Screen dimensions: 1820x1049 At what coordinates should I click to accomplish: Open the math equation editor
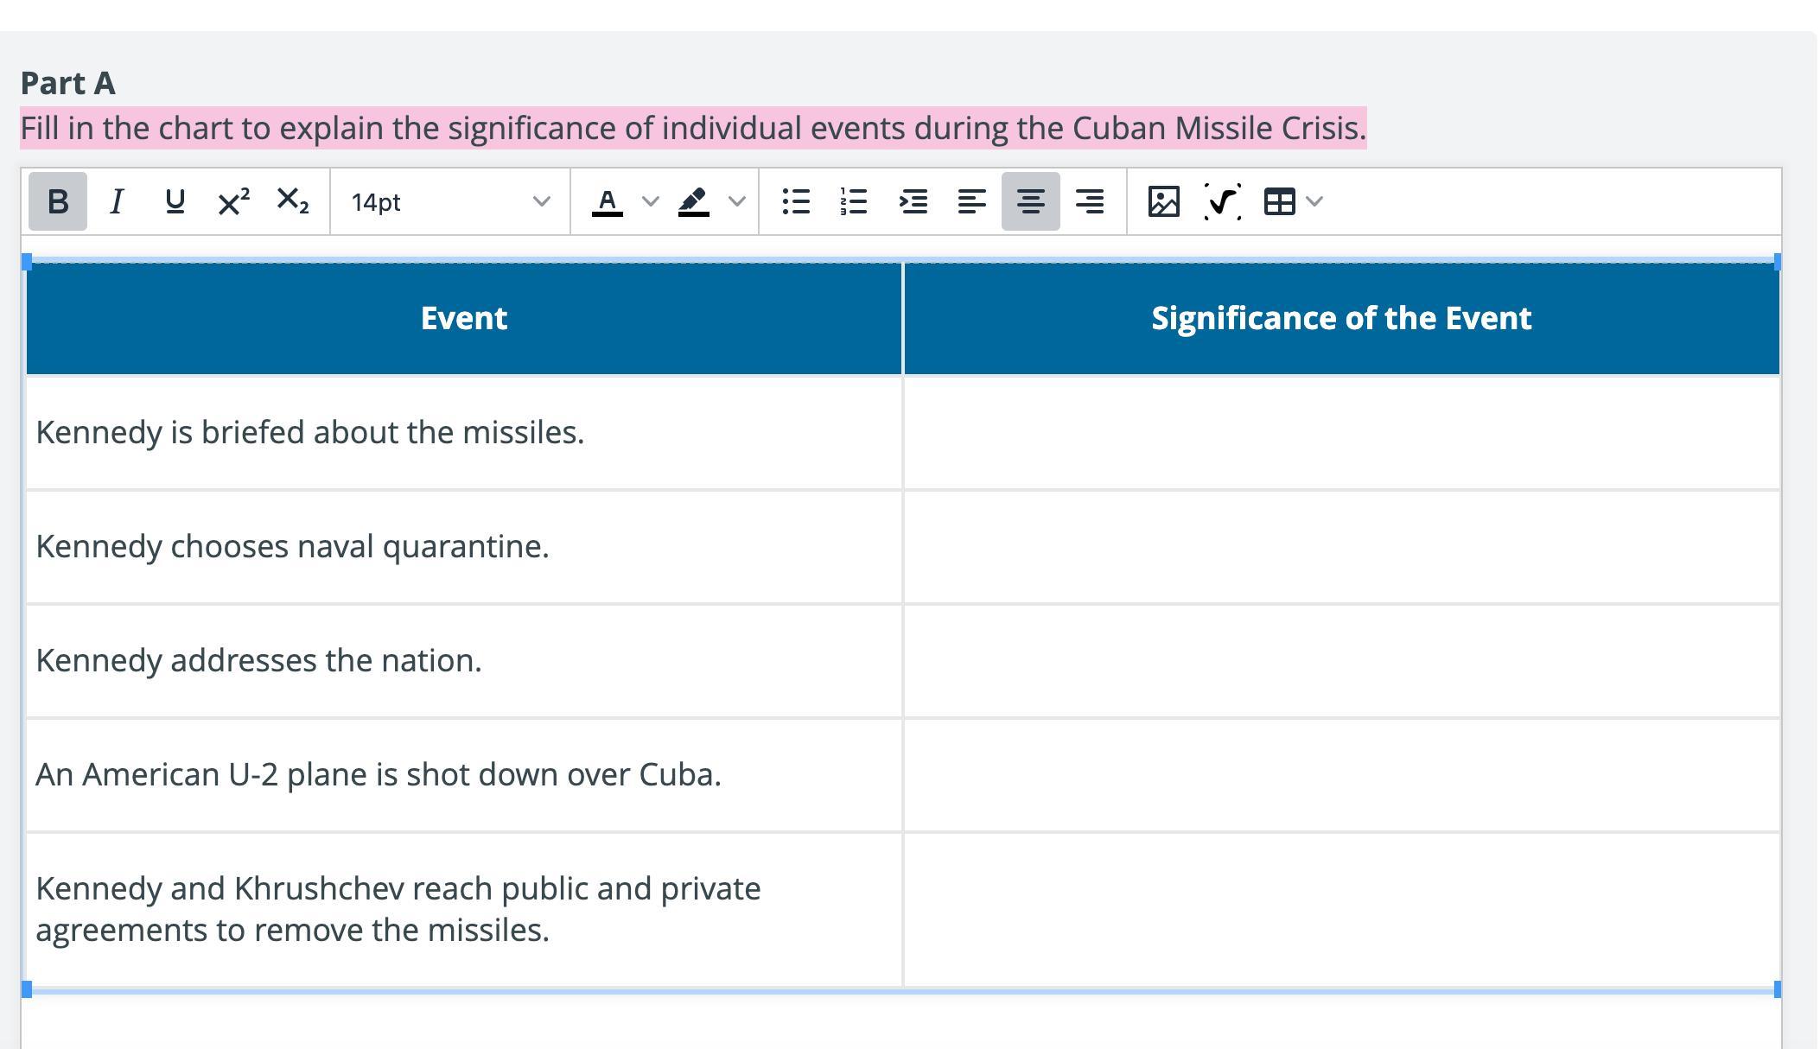(1222, 201)
